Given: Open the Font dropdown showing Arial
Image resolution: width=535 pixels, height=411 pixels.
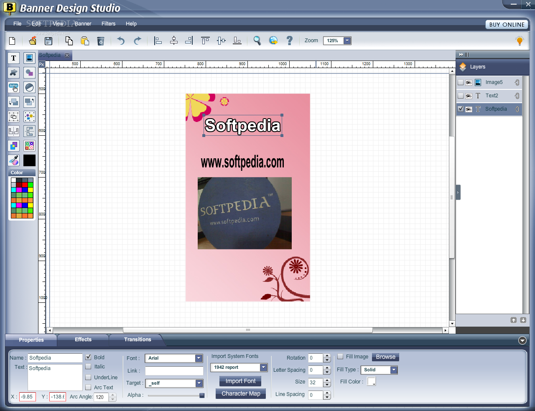Looking at the screenshot, I should pos(199,358).
